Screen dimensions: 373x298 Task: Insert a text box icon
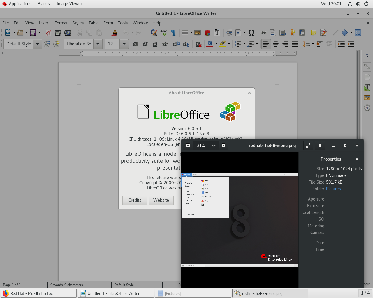tap(217, 33)
